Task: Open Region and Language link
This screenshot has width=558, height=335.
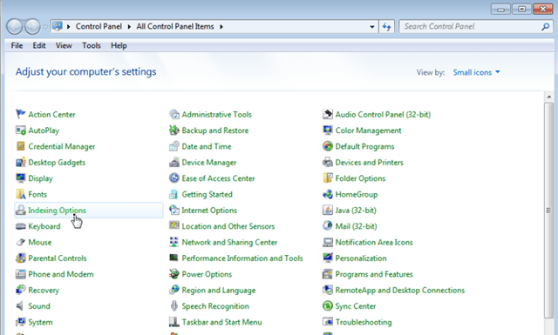Action: 219,291
